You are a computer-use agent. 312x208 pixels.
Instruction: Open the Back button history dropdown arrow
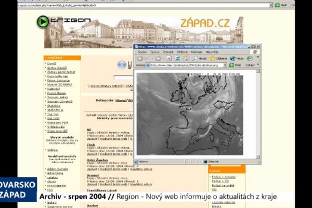(x=152, y=59)
